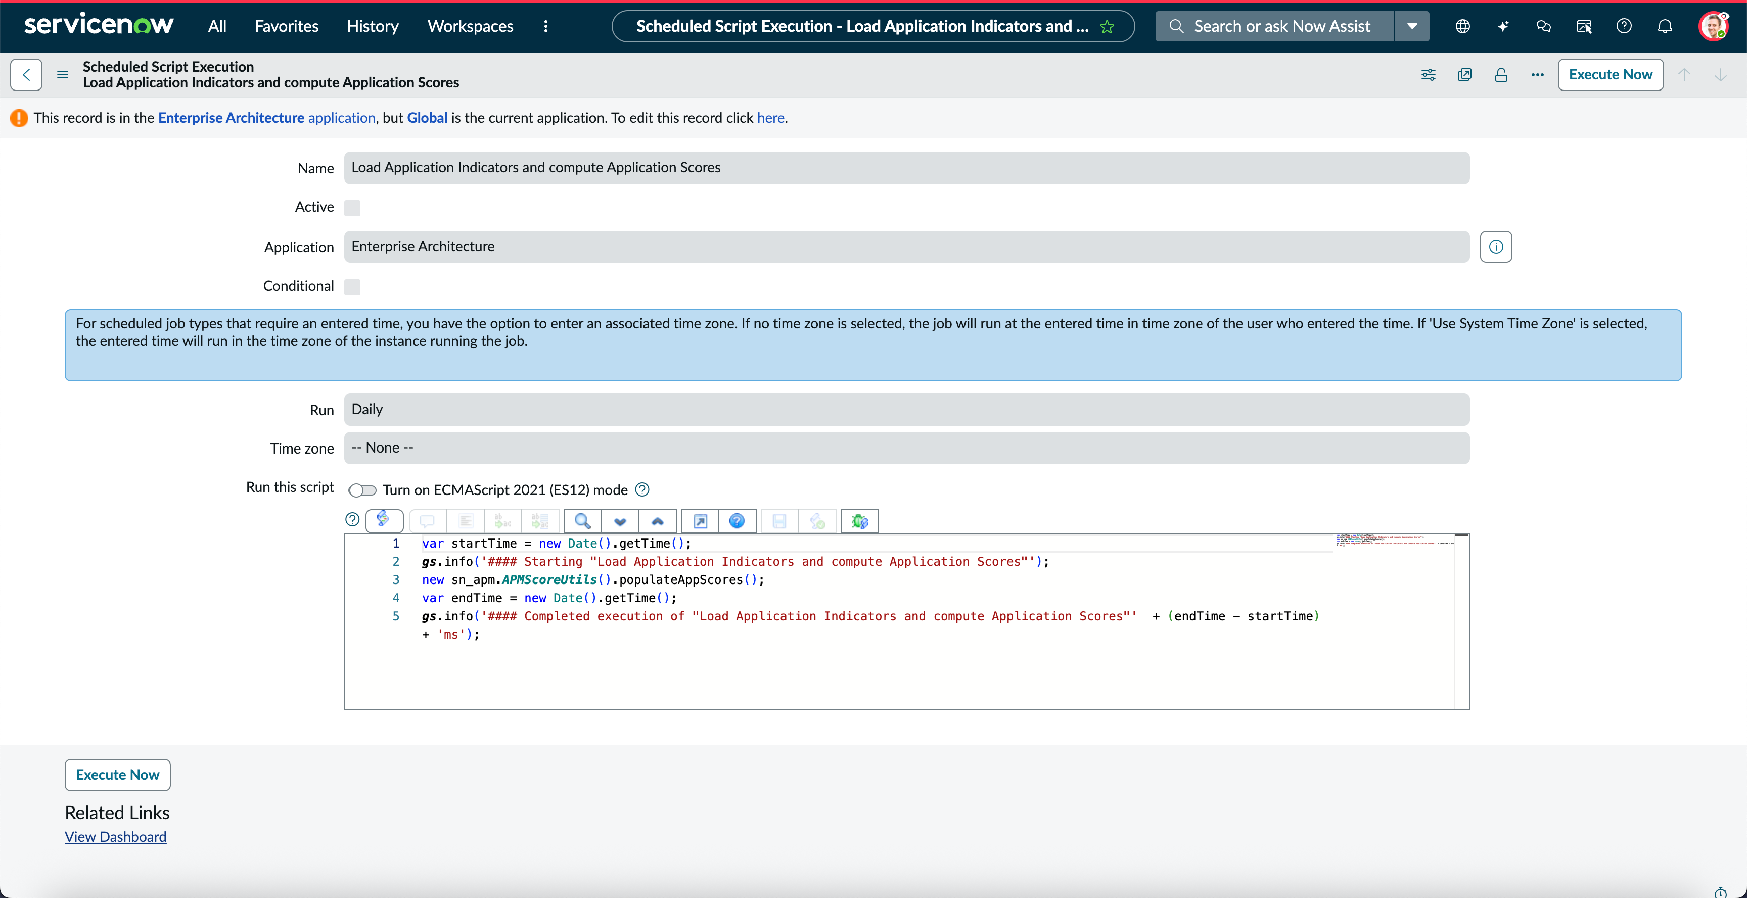Click the format code toolbar icon
Screen dimensions: 1747x898
(465, 521)
